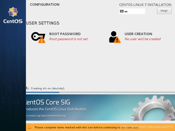Click the SpecialInterestGroup wiki URL text

pos(46,115)
